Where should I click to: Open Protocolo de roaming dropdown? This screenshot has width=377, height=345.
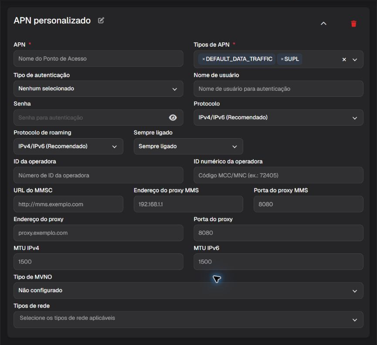68,146
